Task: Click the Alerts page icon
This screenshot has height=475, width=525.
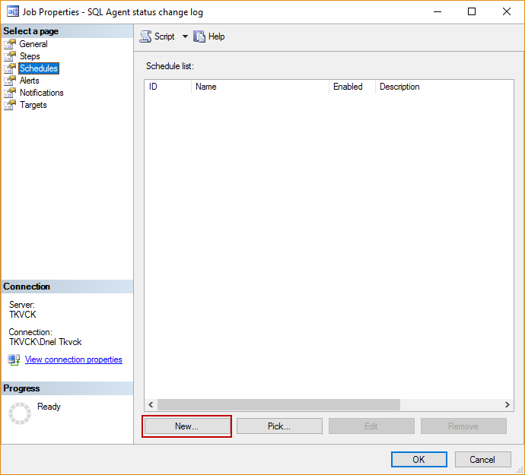Action: point(10,81)
